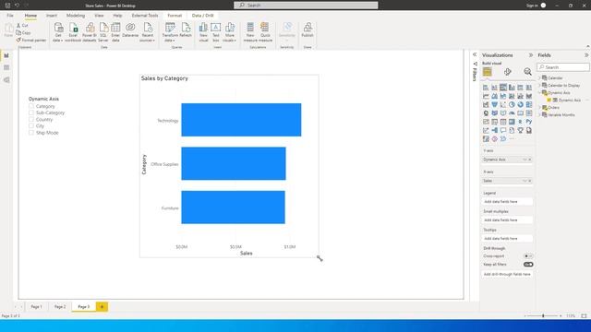Insert a Text box from ribbon
591x332 pixels.
tap(215, 32)
